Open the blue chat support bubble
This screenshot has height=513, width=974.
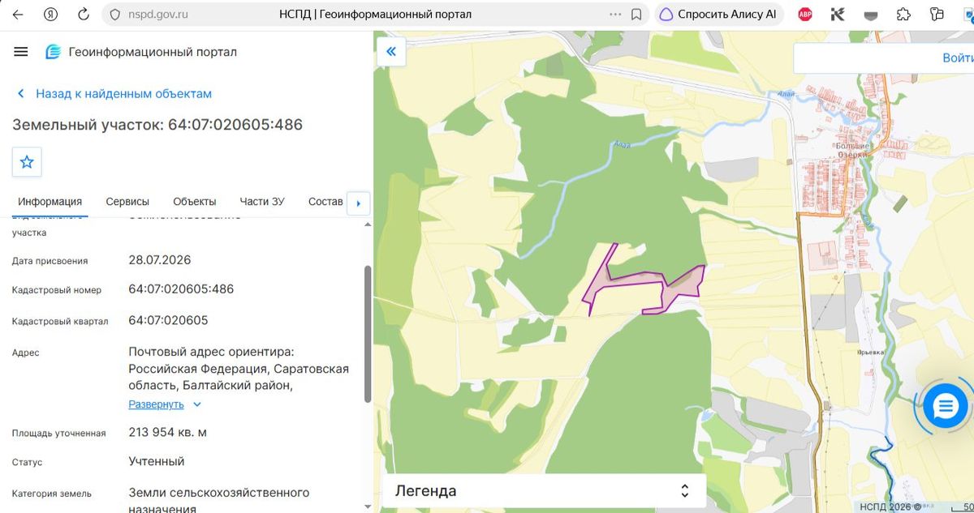click(946, 406)
